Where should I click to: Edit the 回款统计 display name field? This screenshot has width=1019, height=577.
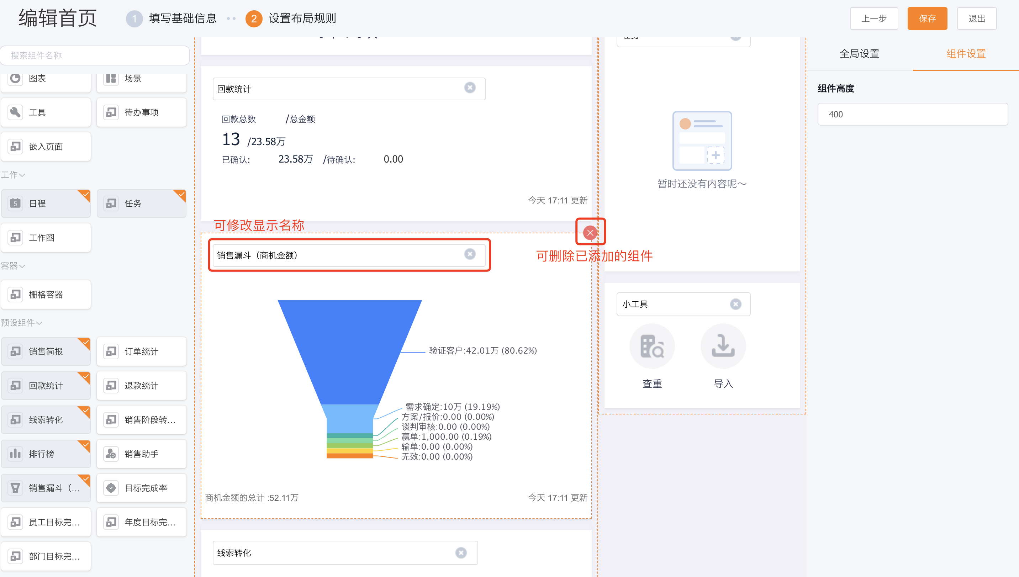pyautogui.click(x=349, y=89)
